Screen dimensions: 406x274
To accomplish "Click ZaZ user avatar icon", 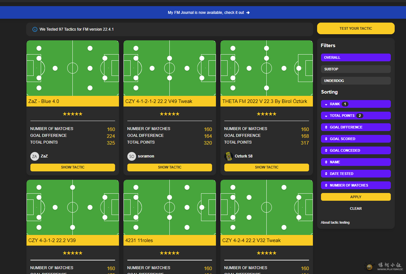I will (x=35, y=156).
